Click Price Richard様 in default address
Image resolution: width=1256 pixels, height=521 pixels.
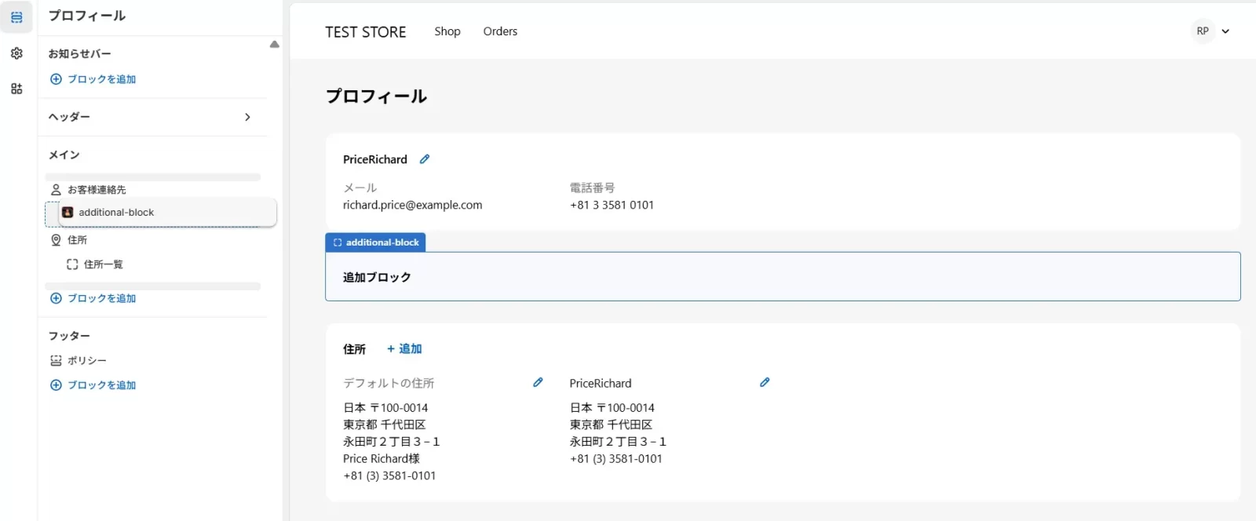(x=382, y=459)
